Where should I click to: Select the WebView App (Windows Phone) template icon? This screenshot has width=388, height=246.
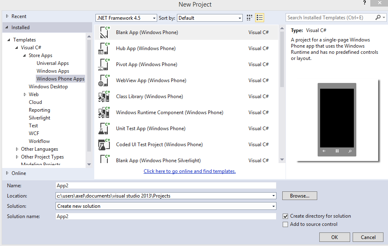coord(104,80)
